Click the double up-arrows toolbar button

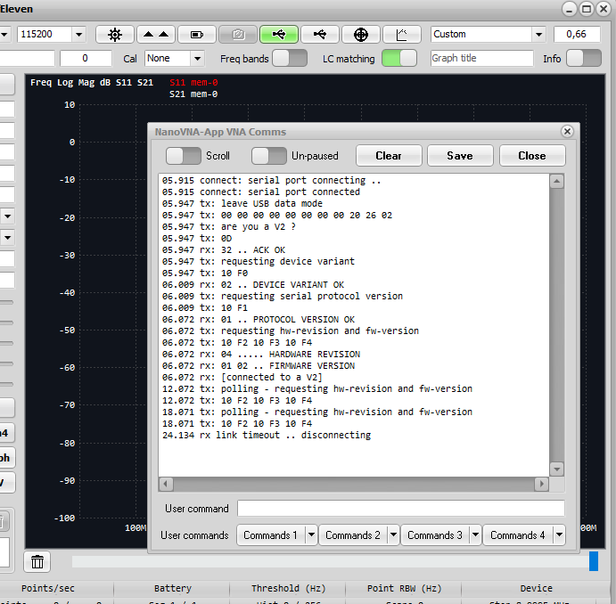156,35
